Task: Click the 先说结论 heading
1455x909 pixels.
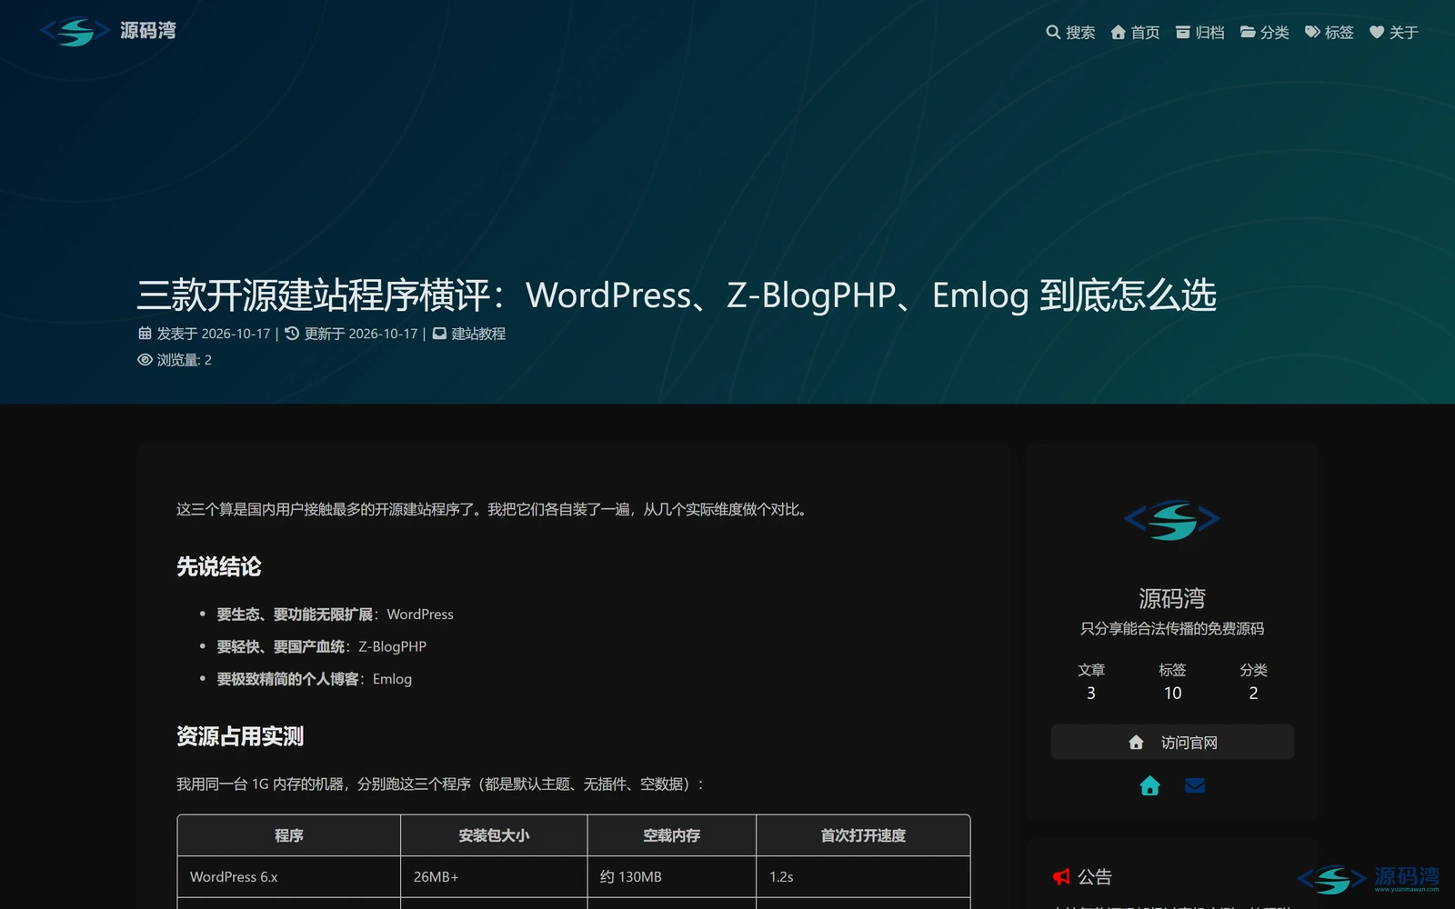Action: [x=218, y=567]
